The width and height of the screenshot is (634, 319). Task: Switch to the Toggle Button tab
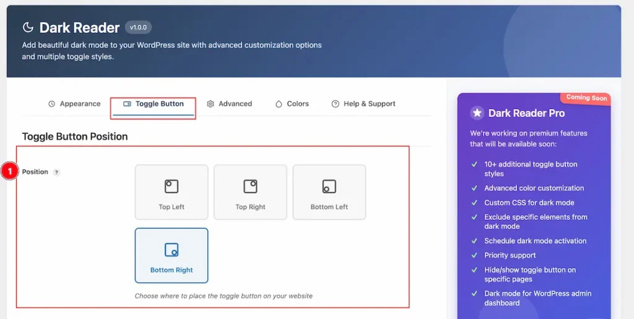154,104
